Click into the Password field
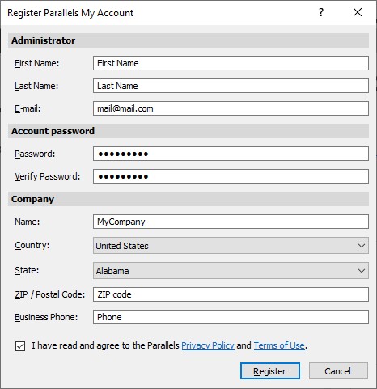377x389 pixels. click(231, 154)
